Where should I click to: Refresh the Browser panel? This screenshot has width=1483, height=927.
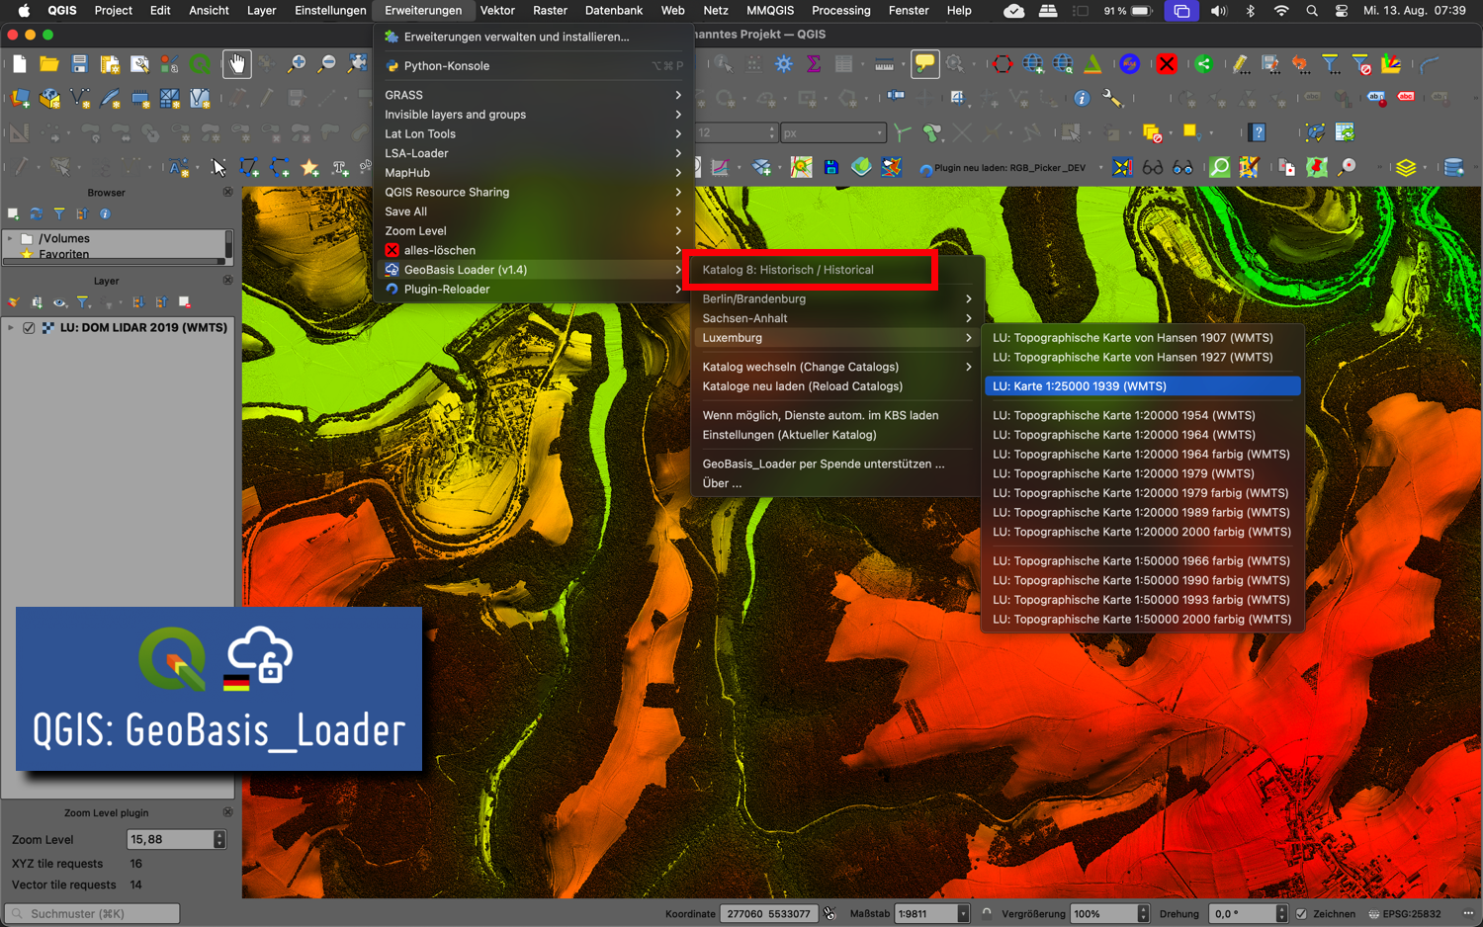coord(36,213)
